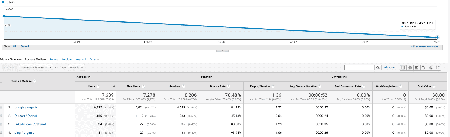Tick the checkbox for linkedin.com / referral row
Screen dimensions: 450x137
[x=1, y=124]
